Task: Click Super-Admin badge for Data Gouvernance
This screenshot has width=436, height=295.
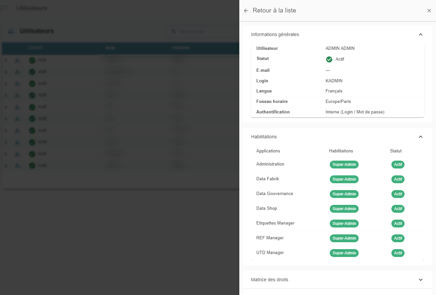Action: coord(344,194)
